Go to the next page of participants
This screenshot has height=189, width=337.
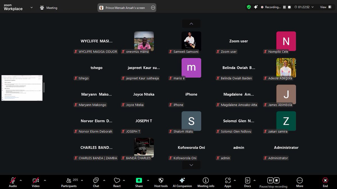(191, 165)
